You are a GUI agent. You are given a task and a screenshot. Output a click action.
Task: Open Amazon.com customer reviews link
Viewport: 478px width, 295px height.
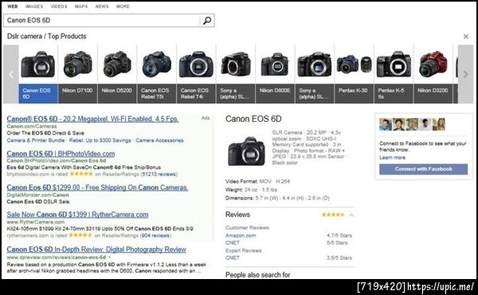[241, 235]
